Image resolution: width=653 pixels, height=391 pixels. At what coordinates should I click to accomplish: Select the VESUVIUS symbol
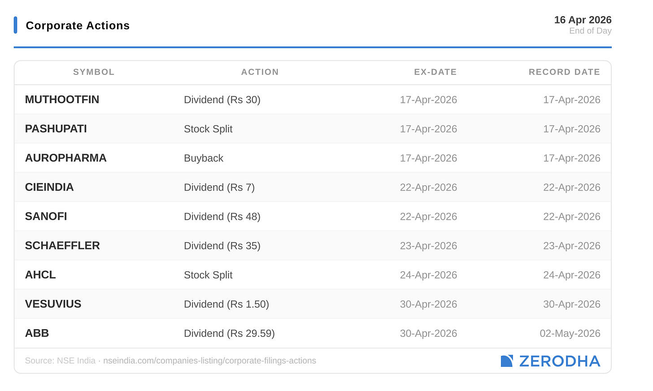tap(53, 304)
